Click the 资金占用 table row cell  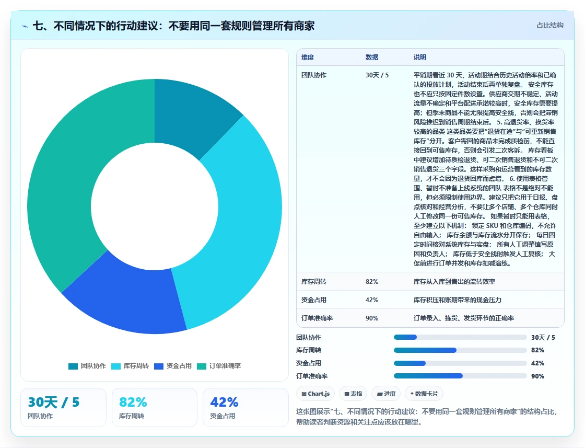point(314,300)
